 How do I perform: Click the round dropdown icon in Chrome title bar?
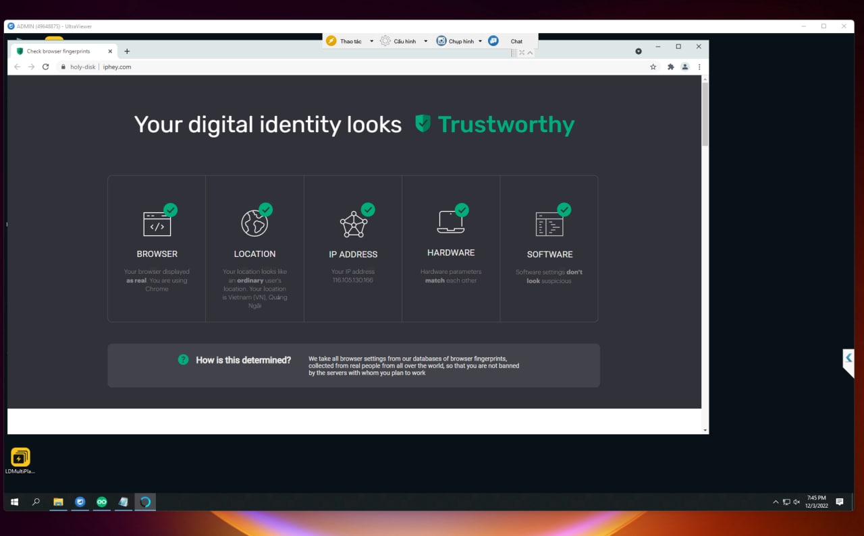[x=639, y=51]
